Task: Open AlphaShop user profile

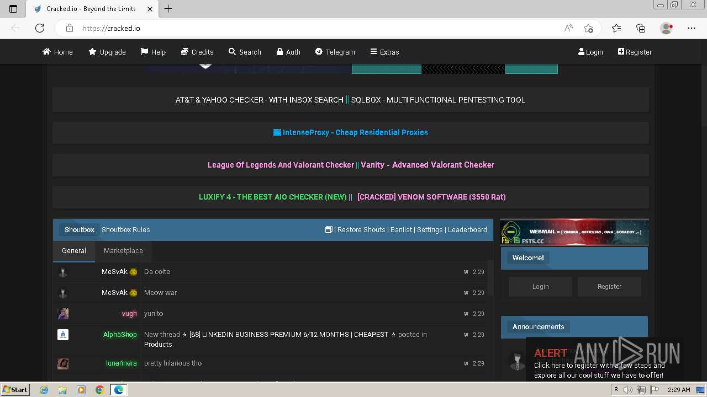Action: click(120, 335)
